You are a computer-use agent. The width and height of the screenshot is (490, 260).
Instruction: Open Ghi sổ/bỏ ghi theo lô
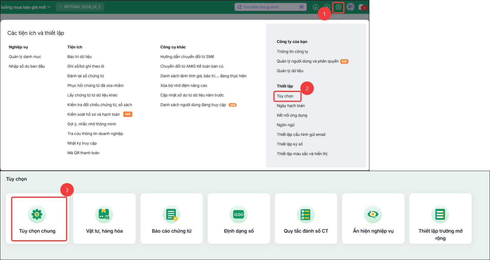[x=85, y=66]
